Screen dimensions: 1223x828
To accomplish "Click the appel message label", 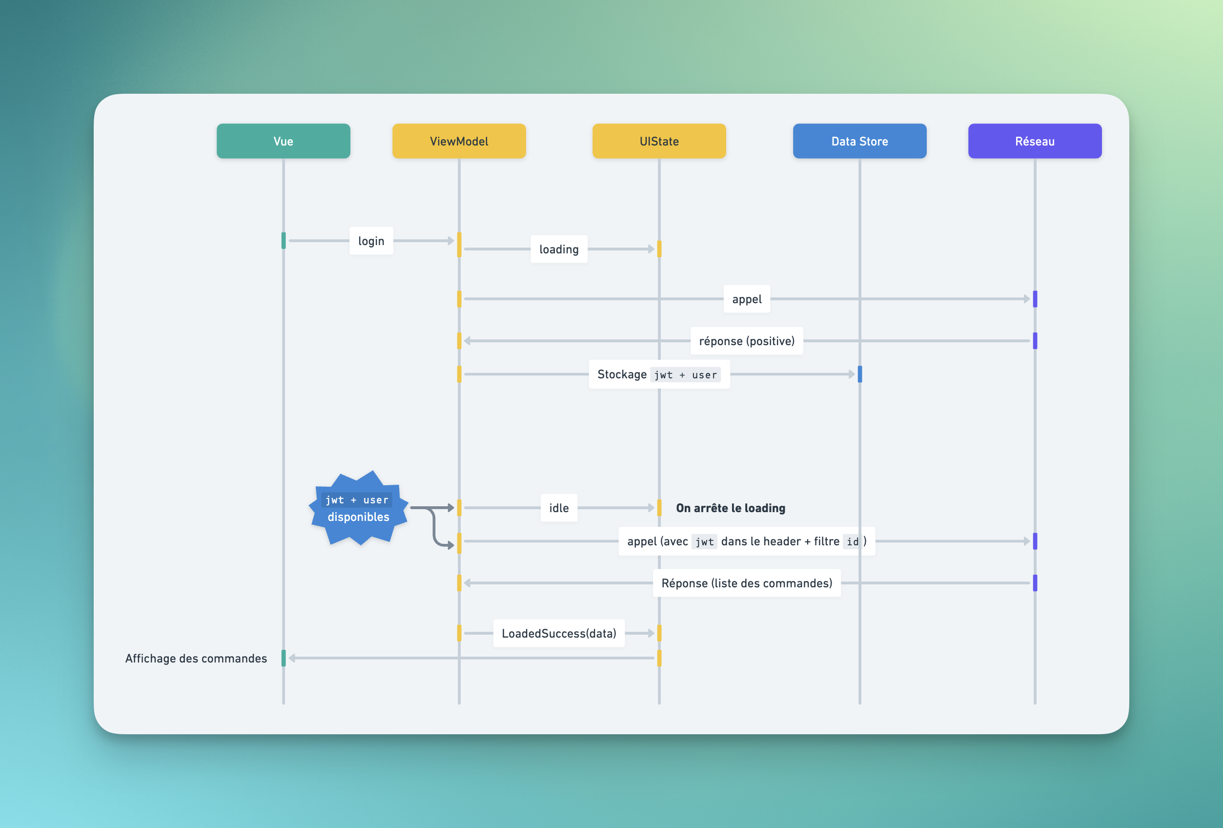I will coord(746,299).
